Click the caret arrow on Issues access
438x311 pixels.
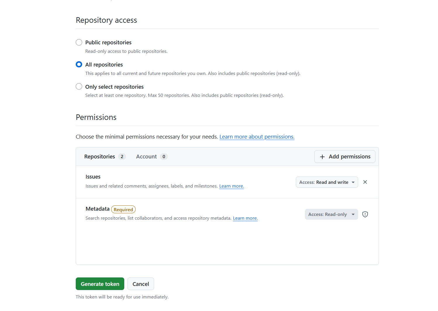tap(353, 182)
